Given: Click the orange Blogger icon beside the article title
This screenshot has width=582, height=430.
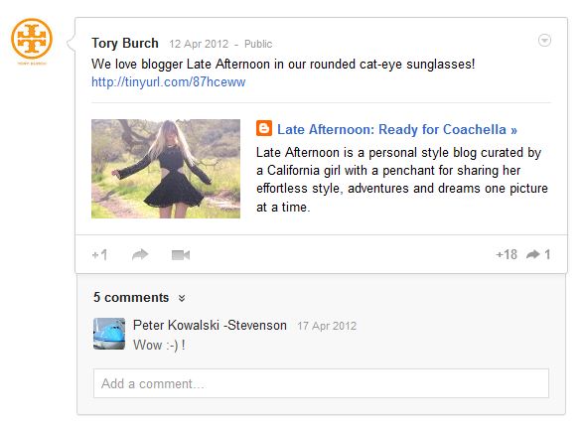Looking at the screenshot, I should pyautogui.click(x=264, y=128).
